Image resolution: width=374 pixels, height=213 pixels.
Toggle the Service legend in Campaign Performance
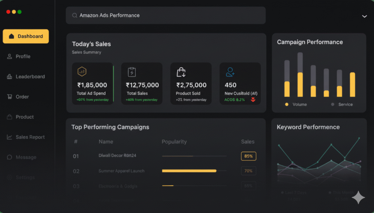click(x=342, y=104)
